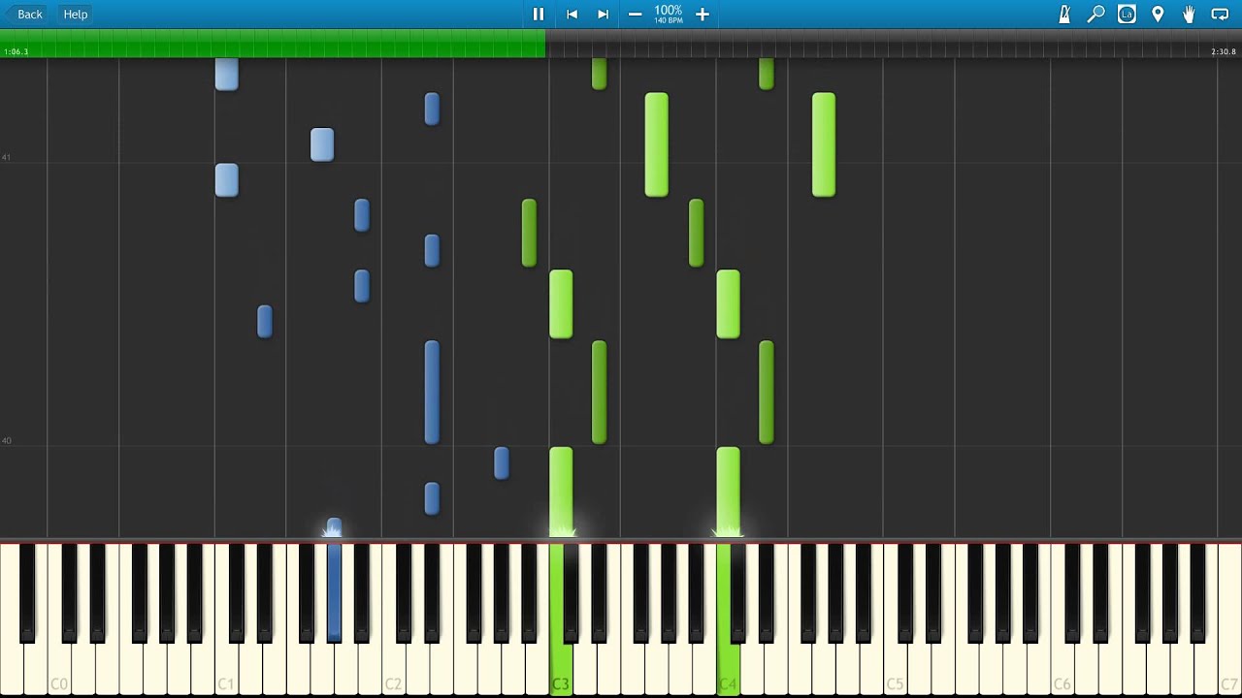Toggle the loop icon

1220,14
